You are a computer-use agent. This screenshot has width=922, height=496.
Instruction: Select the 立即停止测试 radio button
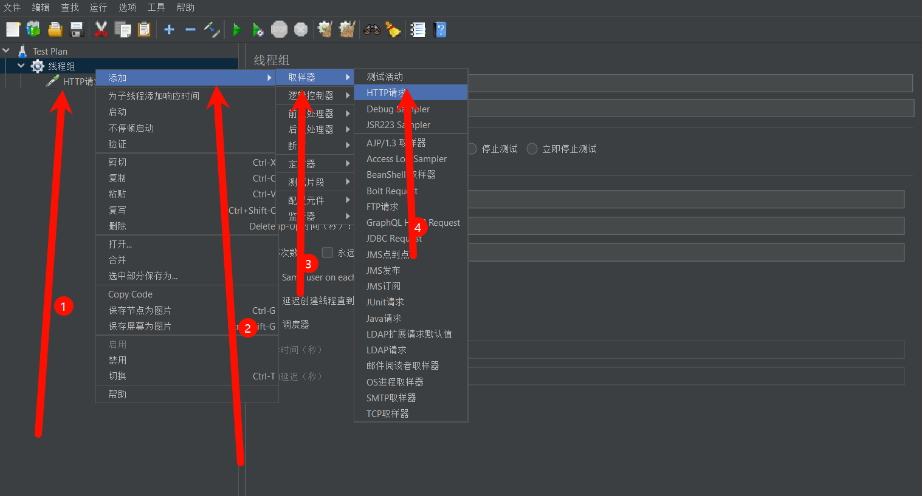(x=532, y=149)
